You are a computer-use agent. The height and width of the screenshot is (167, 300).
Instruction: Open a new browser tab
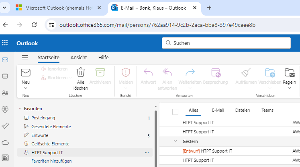pos(209,8)
